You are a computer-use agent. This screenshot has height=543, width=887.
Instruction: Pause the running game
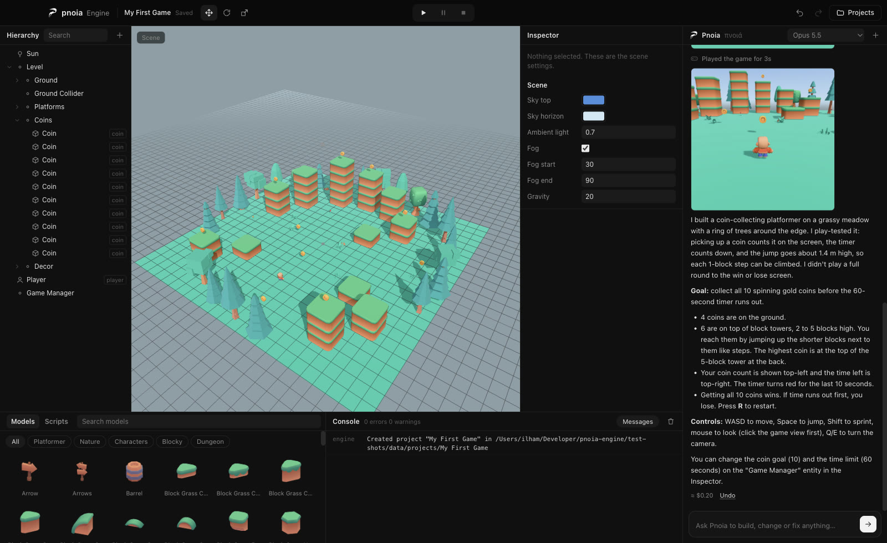click(x=443, y=13)
